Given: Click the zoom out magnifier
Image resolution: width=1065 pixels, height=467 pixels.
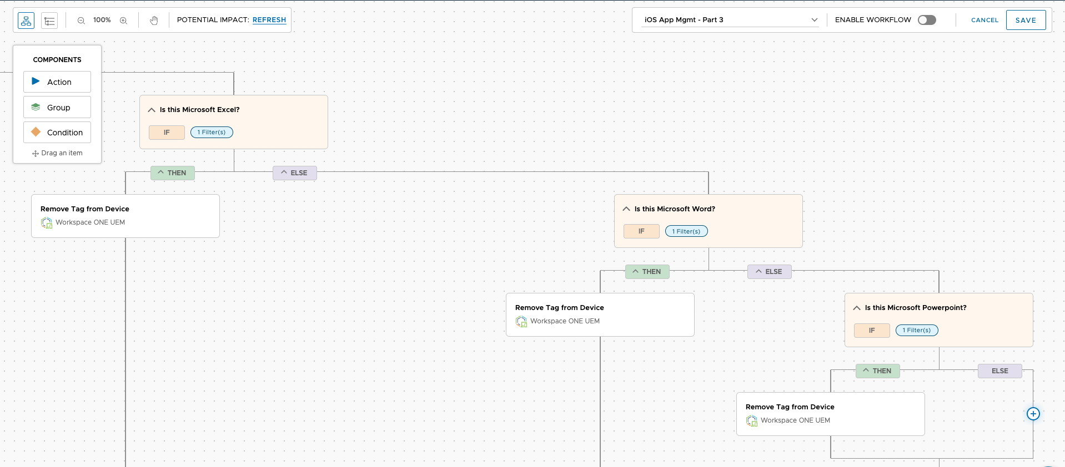Looking at the screenshot, I should point(81,21).
